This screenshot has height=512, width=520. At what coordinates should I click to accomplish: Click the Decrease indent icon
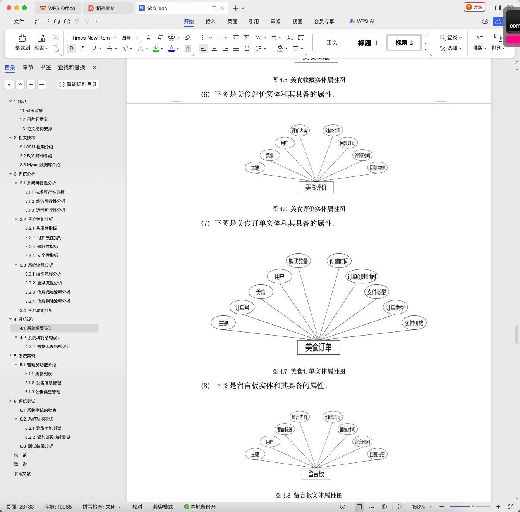point(236,38)
